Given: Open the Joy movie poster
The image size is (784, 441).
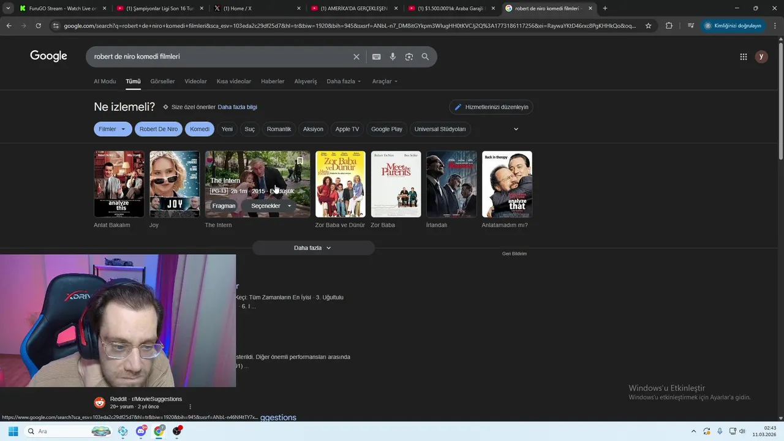Looking at the screenshot, I should 175,184.
